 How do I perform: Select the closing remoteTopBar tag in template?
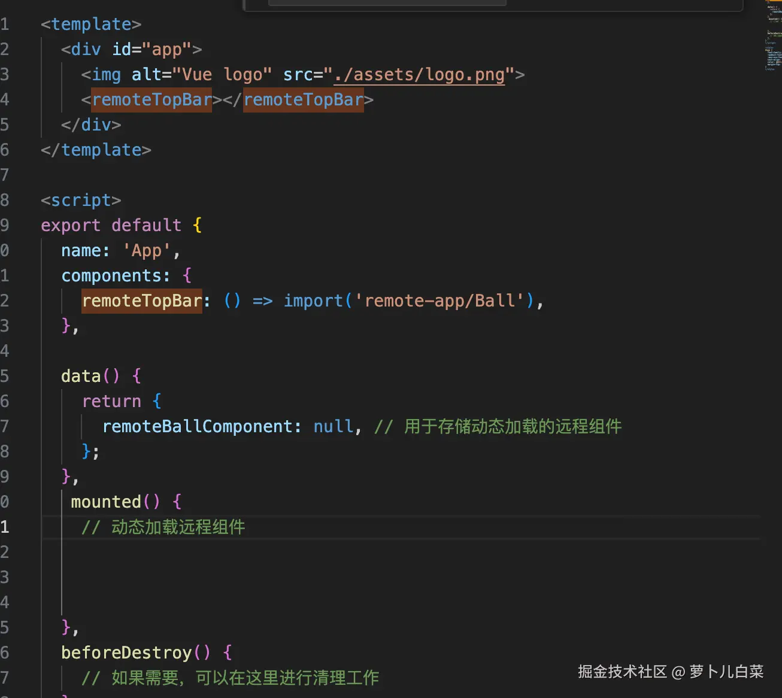304,100
